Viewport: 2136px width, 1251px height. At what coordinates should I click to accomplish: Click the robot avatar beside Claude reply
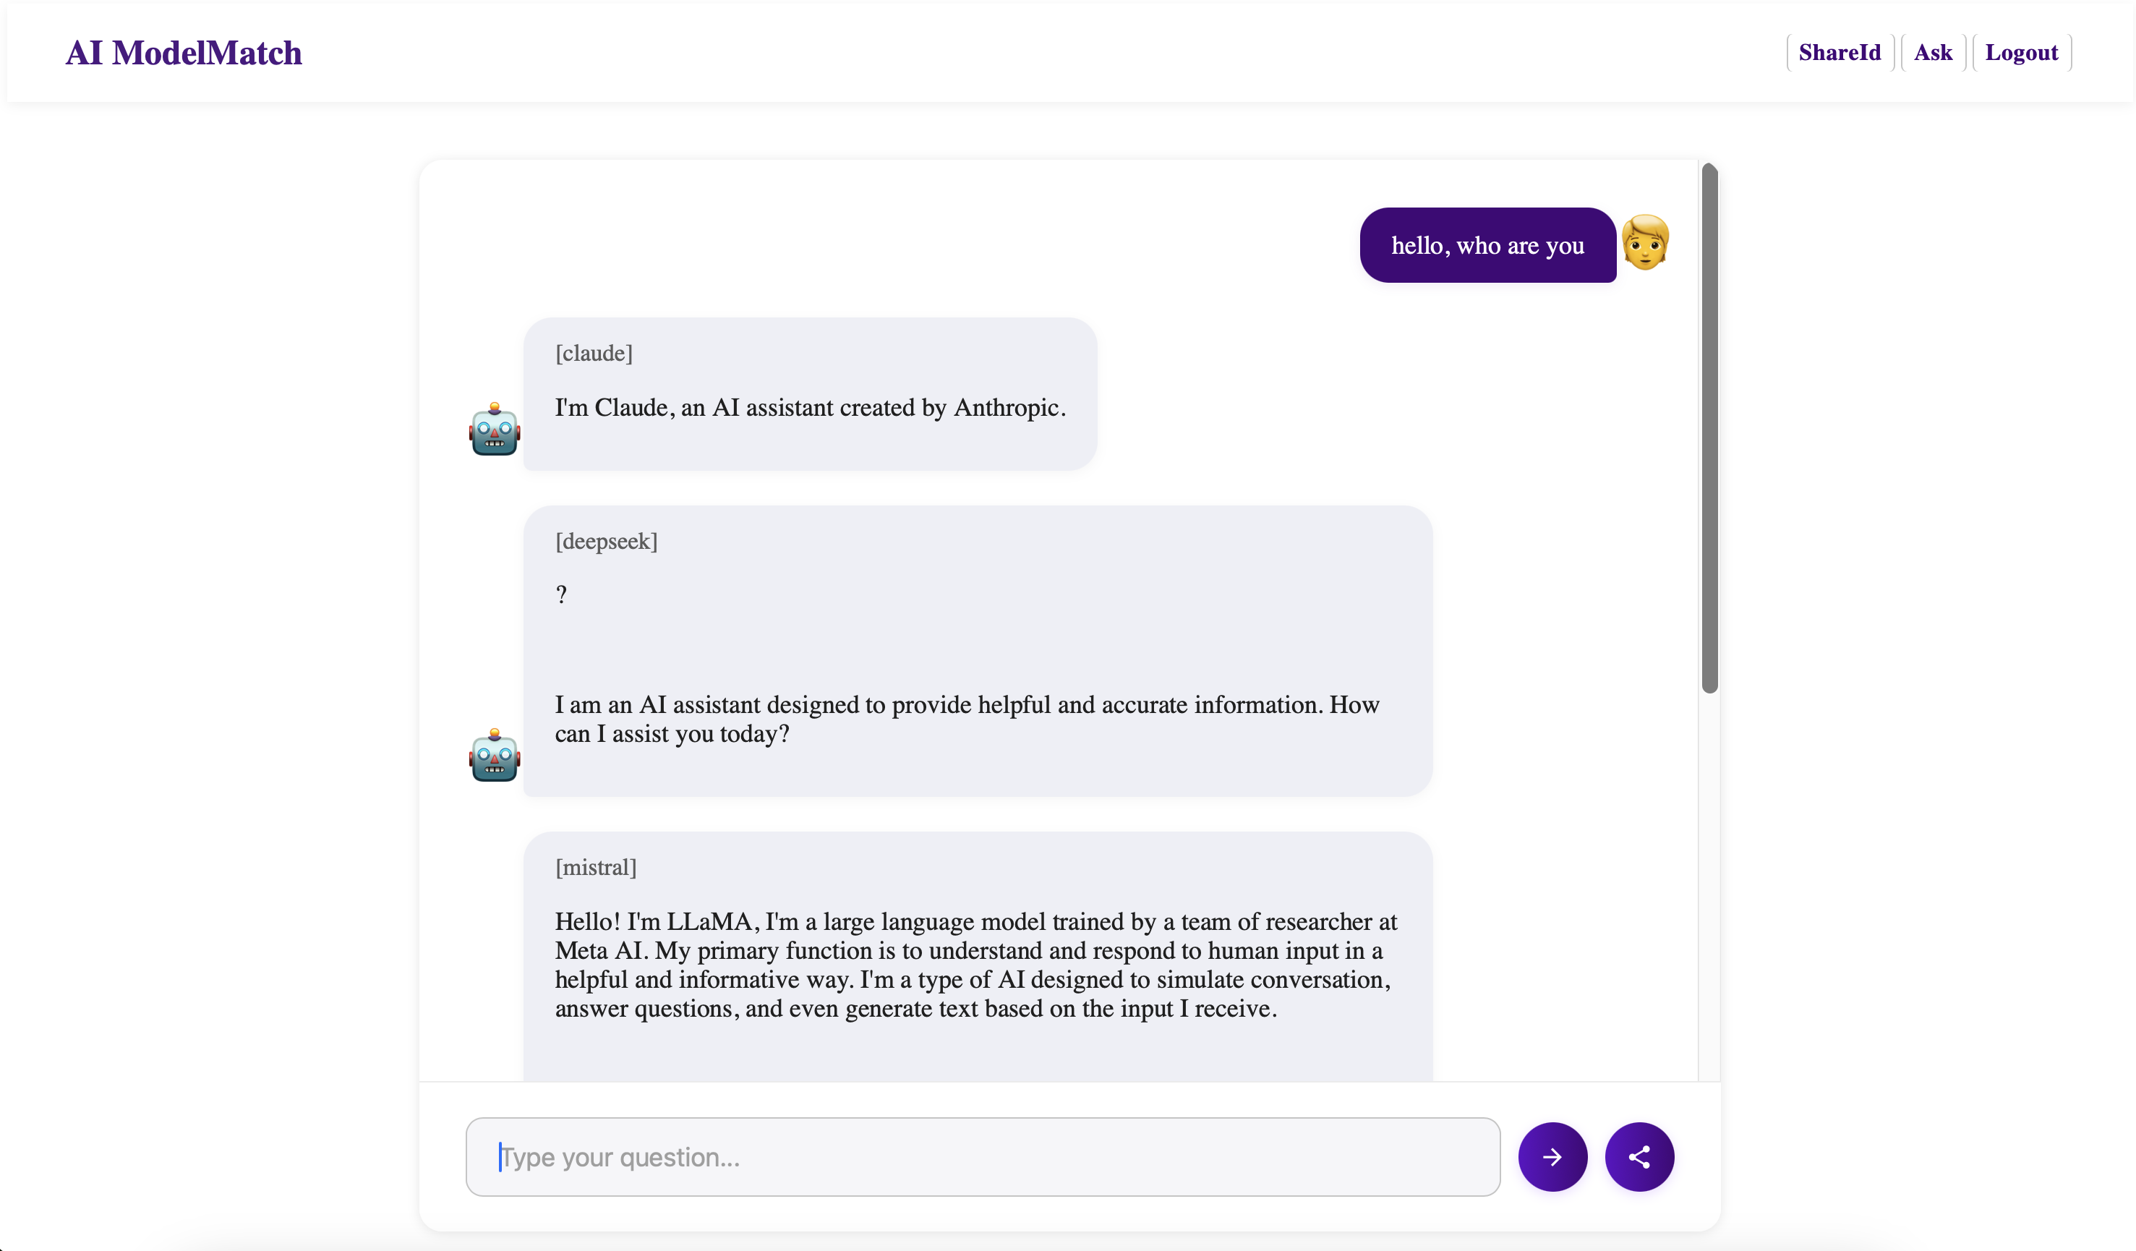pos(494,429)
